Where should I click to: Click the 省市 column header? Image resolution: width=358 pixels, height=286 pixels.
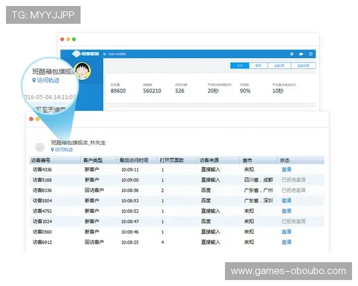(259, 160)
